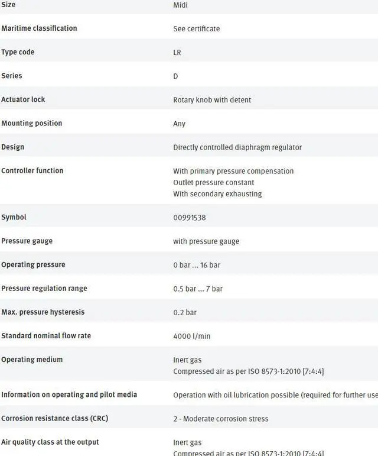Select the 'Type code' label

click(18, 52)
